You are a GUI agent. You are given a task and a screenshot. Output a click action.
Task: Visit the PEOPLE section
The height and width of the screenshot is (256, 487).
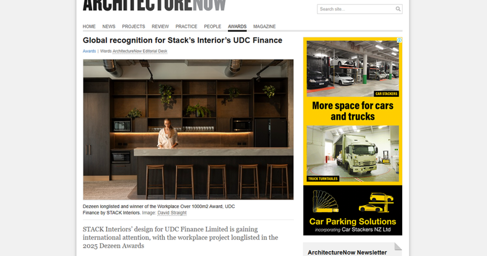(x=212, y=26)
